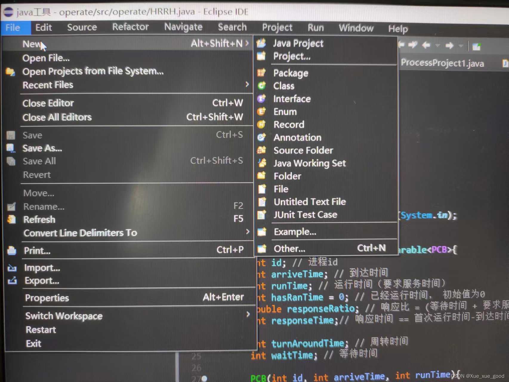Image resolution: width=509 pixels, height=382 pixels.
Task: Click the Enum icon
Action: (x=262, y=111)
